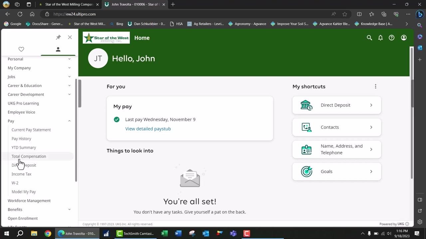This screenshot has height=239, width=426.
Task: Expand the Career Development section
Action: (39, 95)
